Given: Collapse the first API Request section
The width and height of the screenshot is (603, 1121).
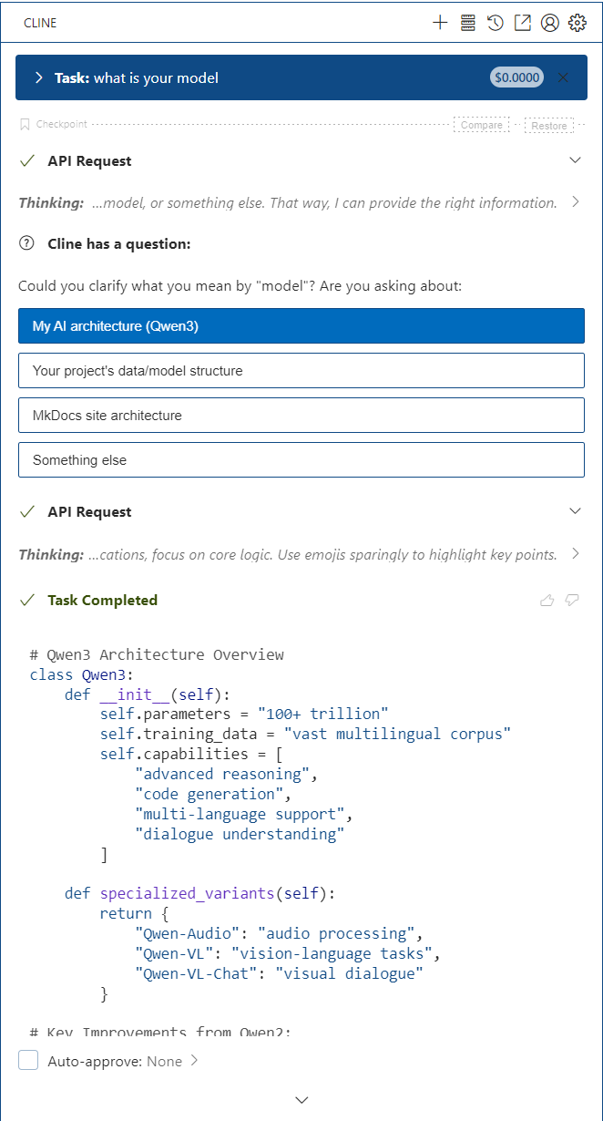Looking at the screenshot, I should pos(575,160).
